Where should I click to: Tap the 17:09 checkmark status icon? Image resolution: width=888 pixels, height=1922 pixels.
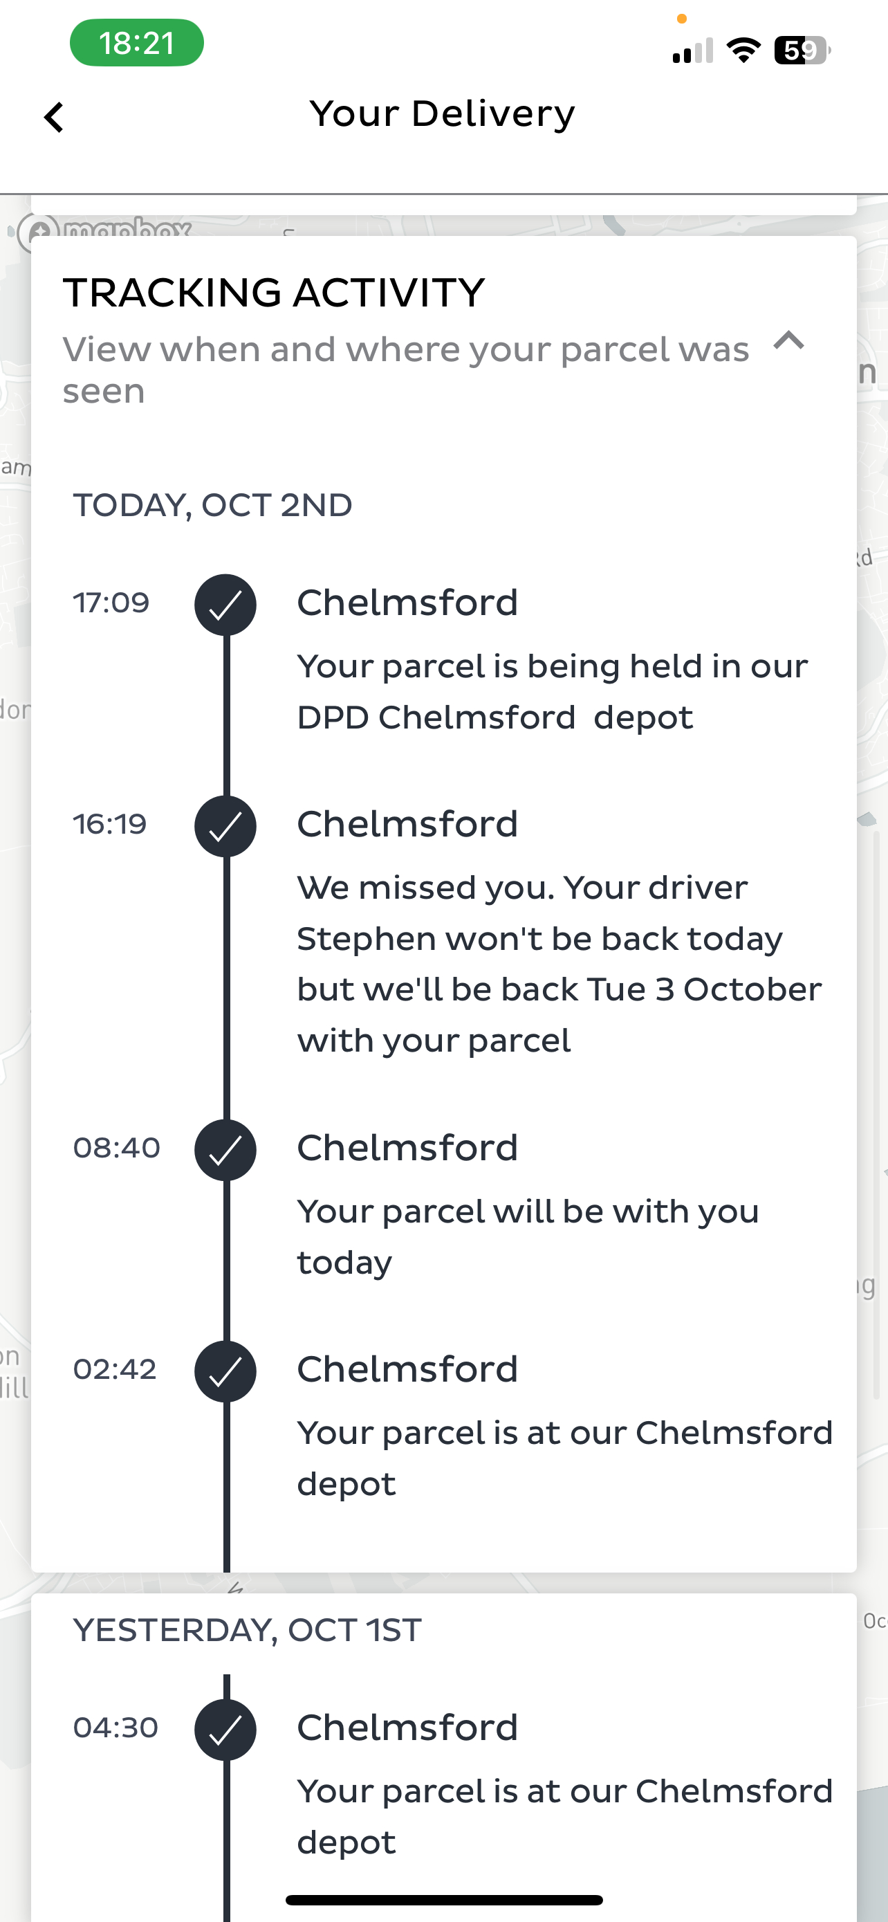(225, 605)
